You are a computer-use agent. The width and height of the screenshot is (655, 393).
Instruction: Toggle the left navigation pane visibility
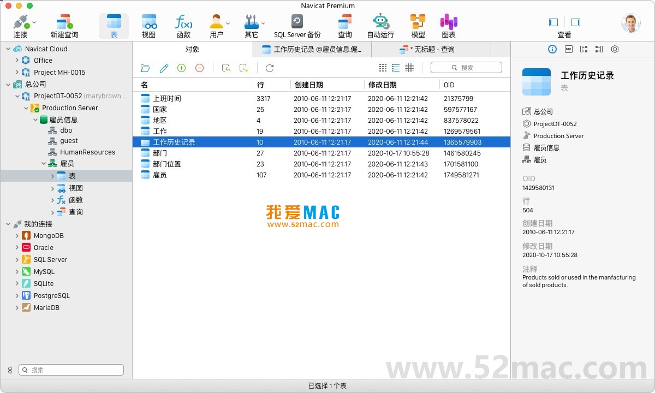(553, 22)
